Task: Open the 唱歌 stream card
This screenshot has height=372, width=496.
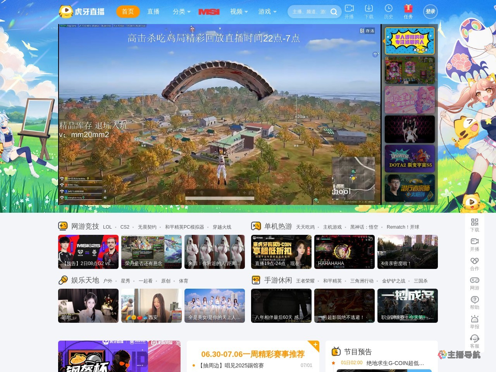Action: point(88,306)
